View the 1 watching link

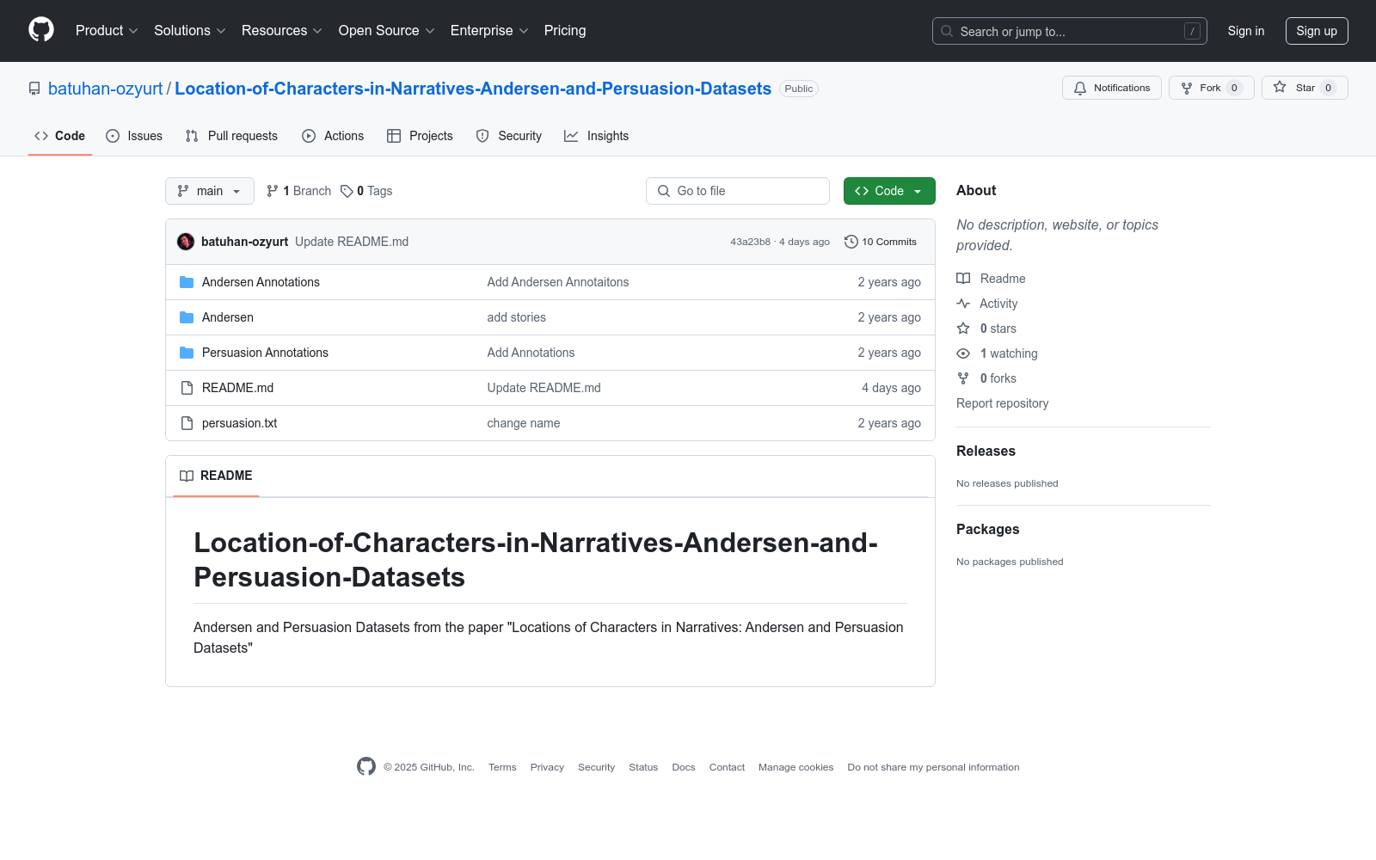pyautogui.click(x=998, y=353)
